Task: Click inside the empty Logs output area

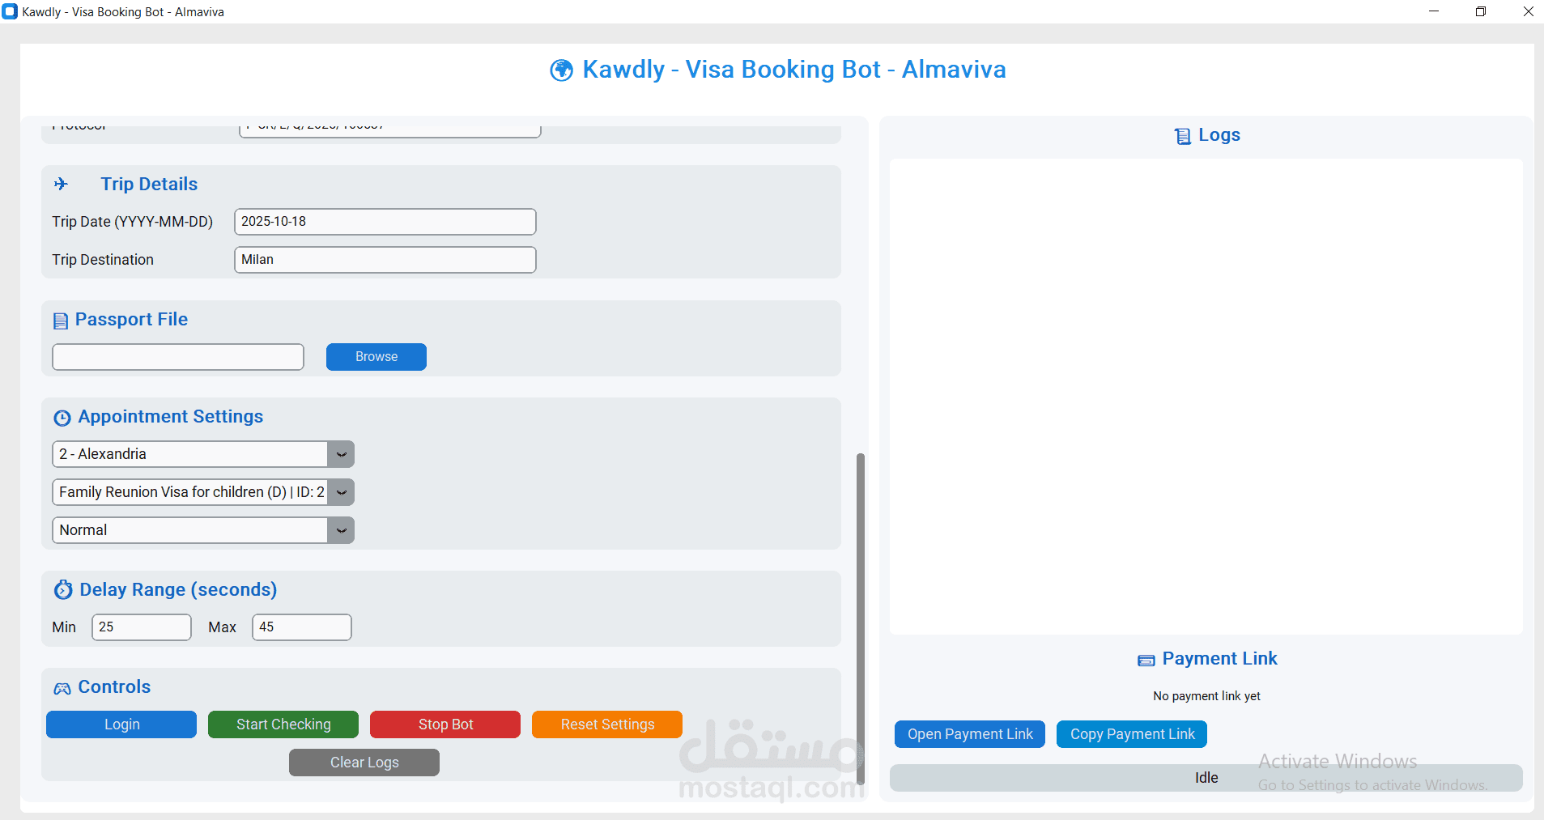Action: (1206, 397)
